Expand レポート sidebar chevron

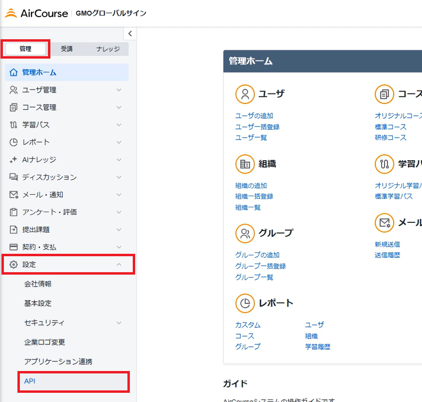coord(119,142)
